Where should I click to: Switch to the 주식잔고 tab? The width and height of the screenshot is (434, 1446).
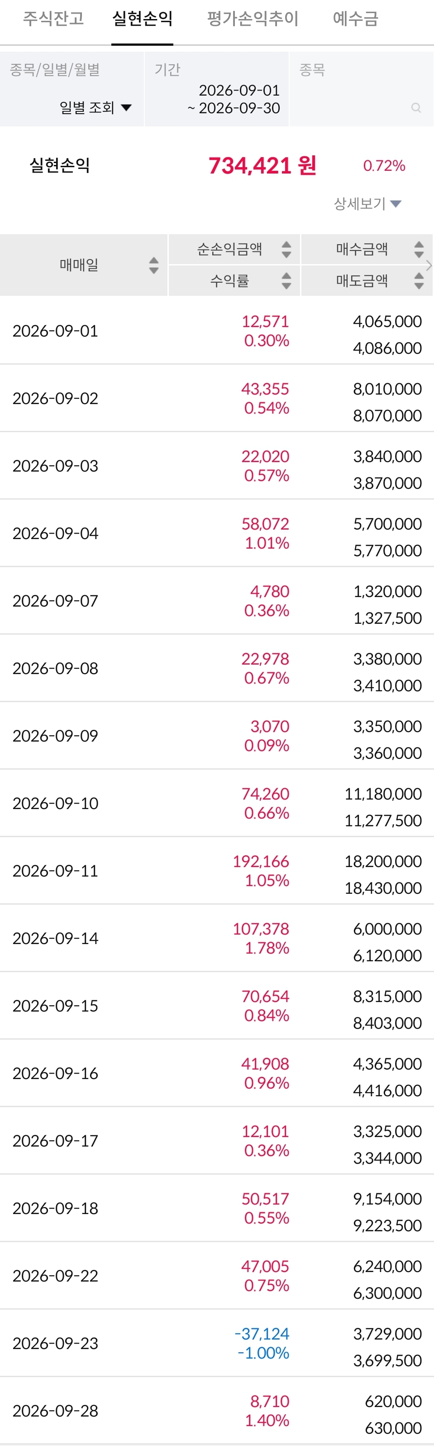click(x=53, y=19)
